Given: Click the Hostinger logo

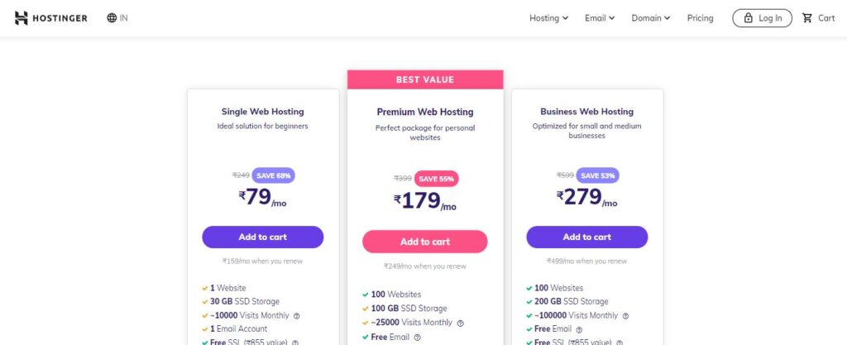Looking at the screenshot, I should (x=50, y=18).
